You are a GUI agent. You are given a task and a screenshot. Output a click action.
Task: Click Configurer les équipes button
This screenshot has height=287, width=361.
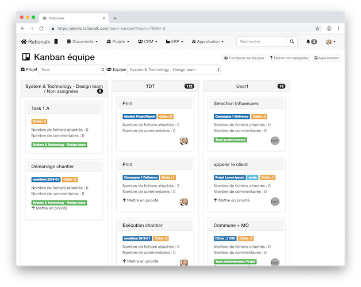point(243,58)
